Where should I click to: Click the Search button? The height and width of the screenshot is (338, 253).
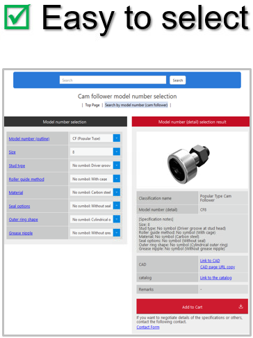point(178,80)
